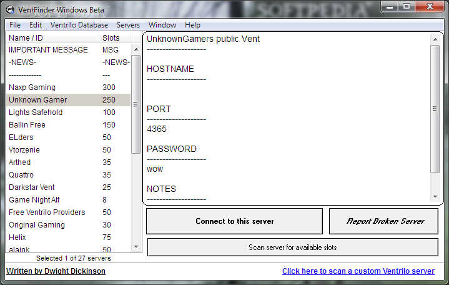
Task: Click details pane scroll up arrow
Action: (435, 39)
